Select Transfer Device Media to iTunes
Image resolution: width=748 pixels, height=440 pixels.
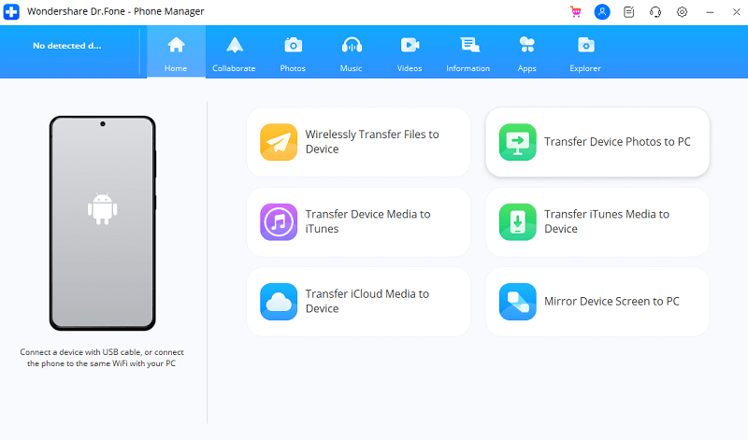(358, 221)
